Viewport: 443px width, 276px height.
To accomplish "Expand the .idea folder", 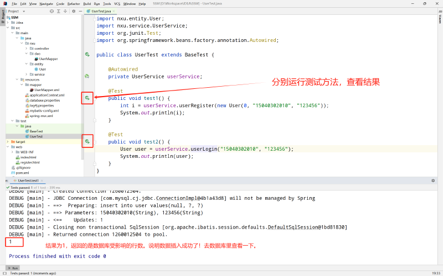I will [x=8, y=23].
